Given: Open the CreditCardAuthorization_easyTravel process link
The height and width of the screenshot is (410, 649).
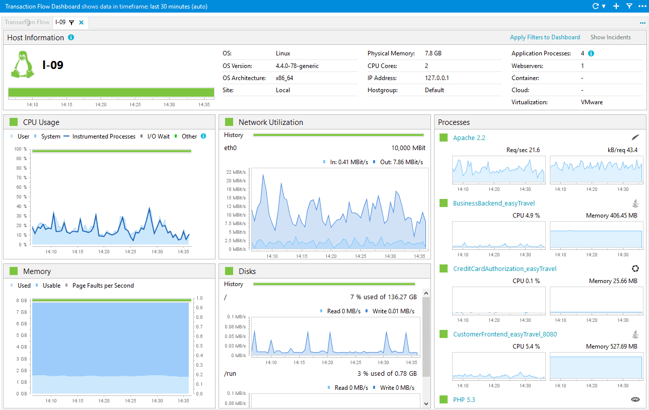Looking at the screenshot, I should 505,268.
